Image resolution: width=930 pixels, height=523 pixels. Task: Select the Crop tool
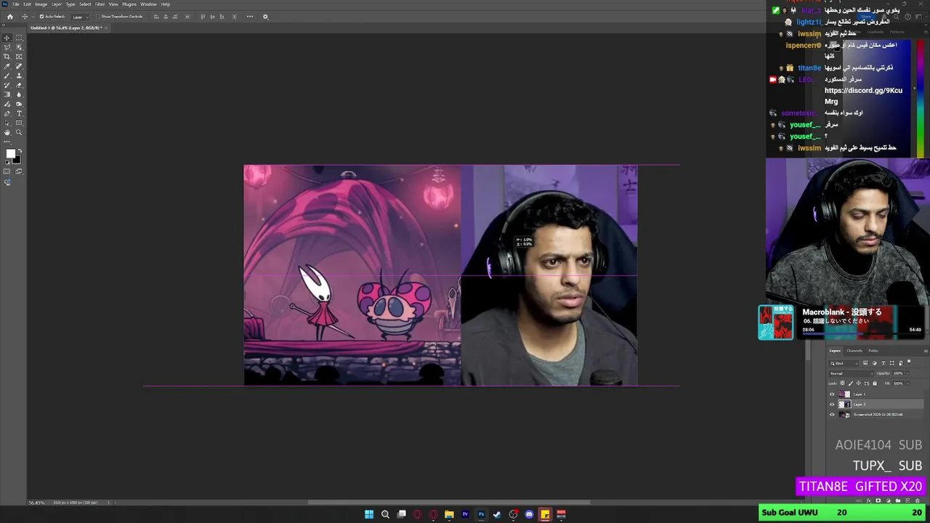pos(7,57)
